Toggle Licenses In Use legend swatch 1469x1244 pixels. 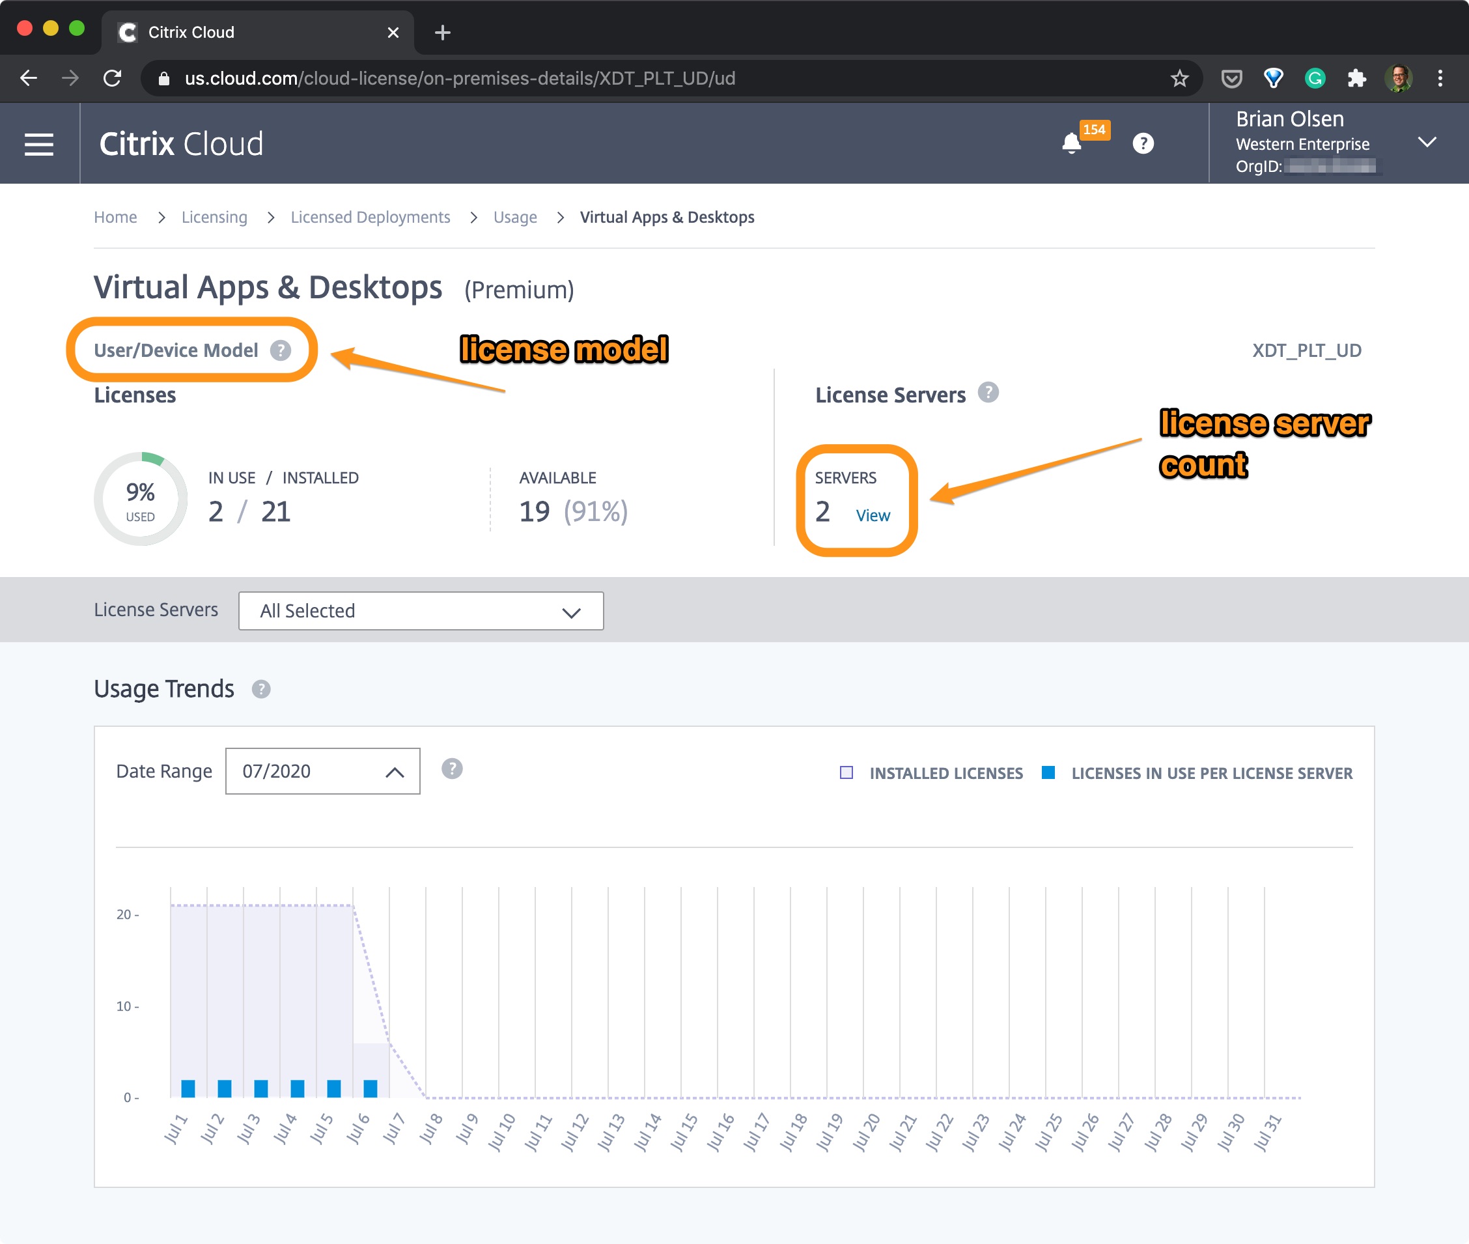tap(1048, 773)
